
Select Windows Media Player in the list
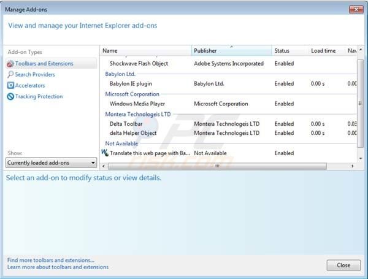(x=137, y=104)
